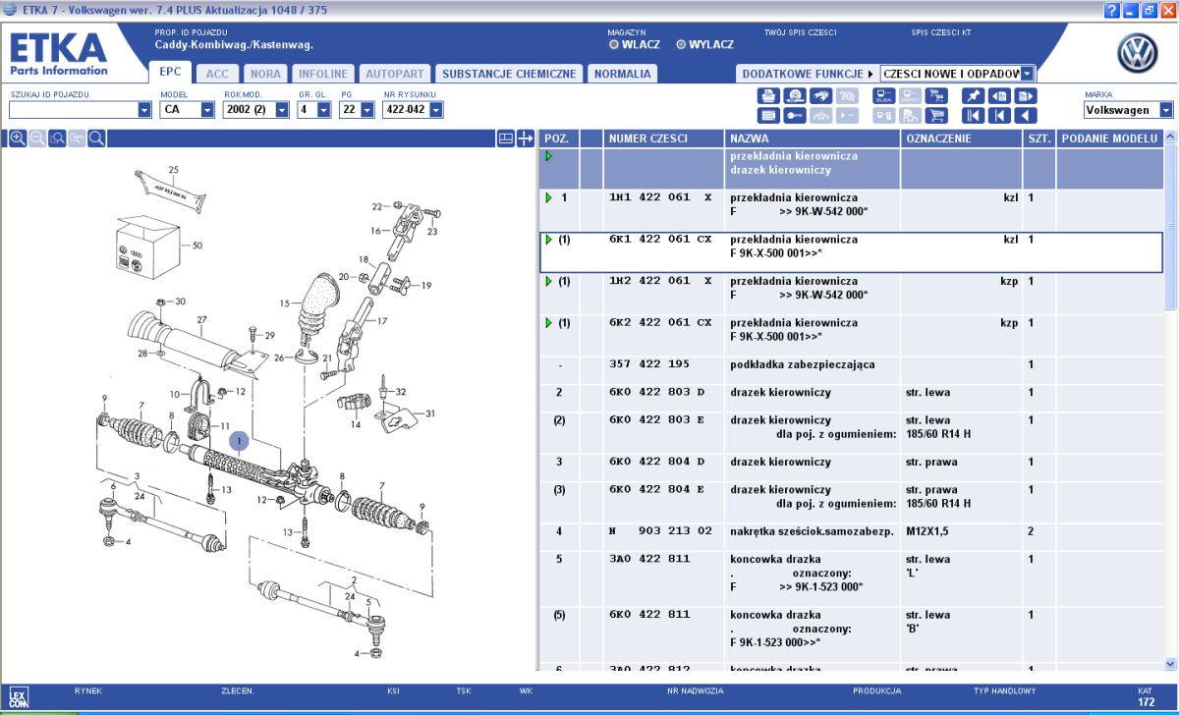Click the parts list scrollbar thumb
1179x715 pixels.
(1169, 229)
